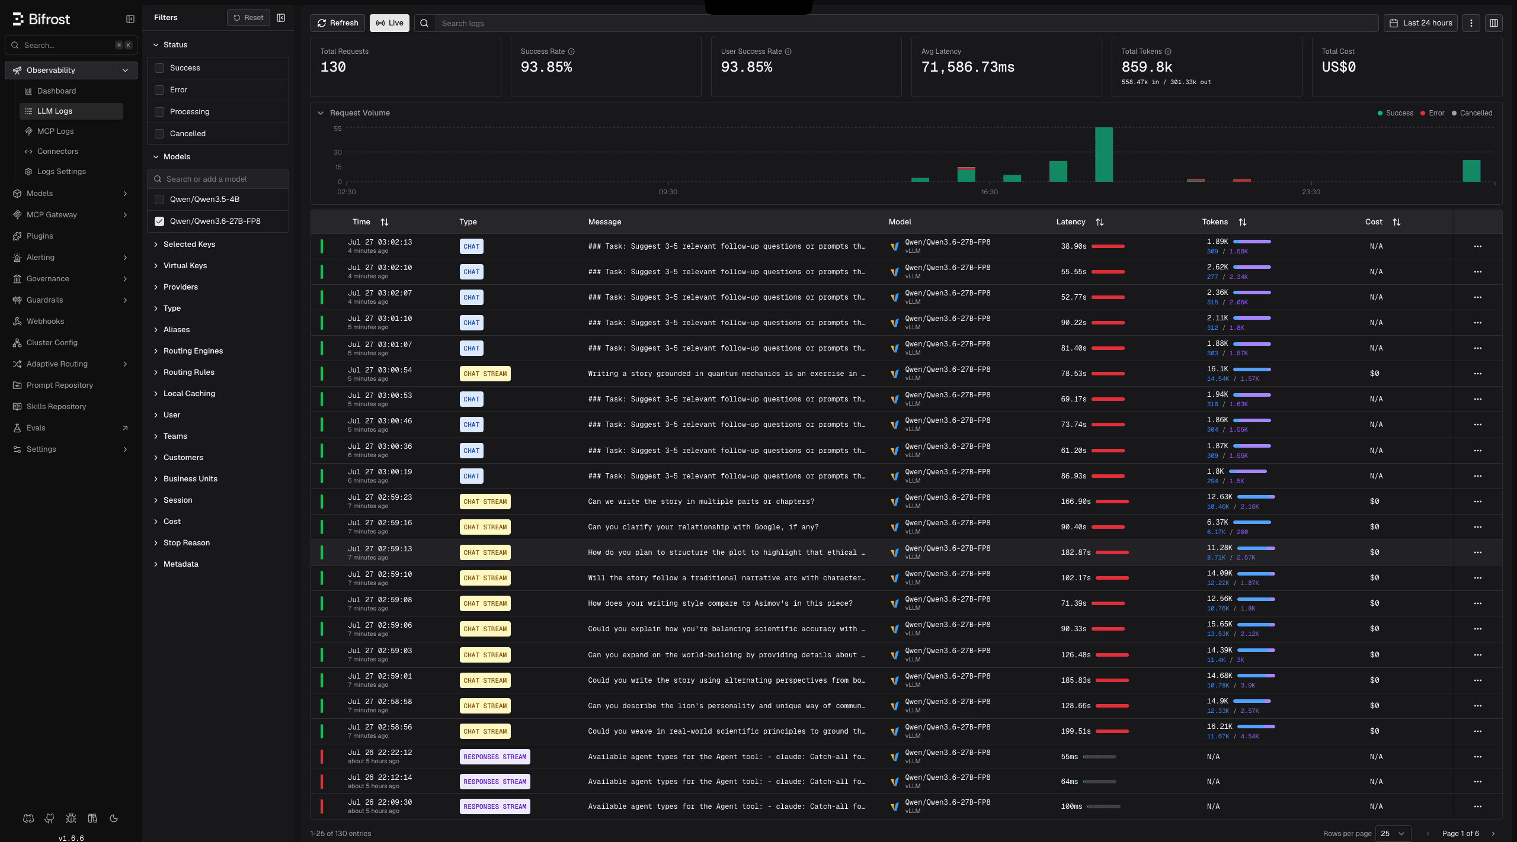Click the bug report icon in the sidebar footer

click(71, 818)
